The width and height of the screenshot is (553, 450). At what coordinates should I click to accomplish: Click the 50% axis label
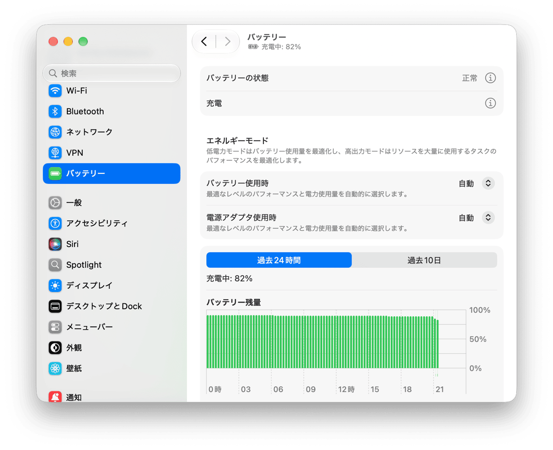coord(478,339)
